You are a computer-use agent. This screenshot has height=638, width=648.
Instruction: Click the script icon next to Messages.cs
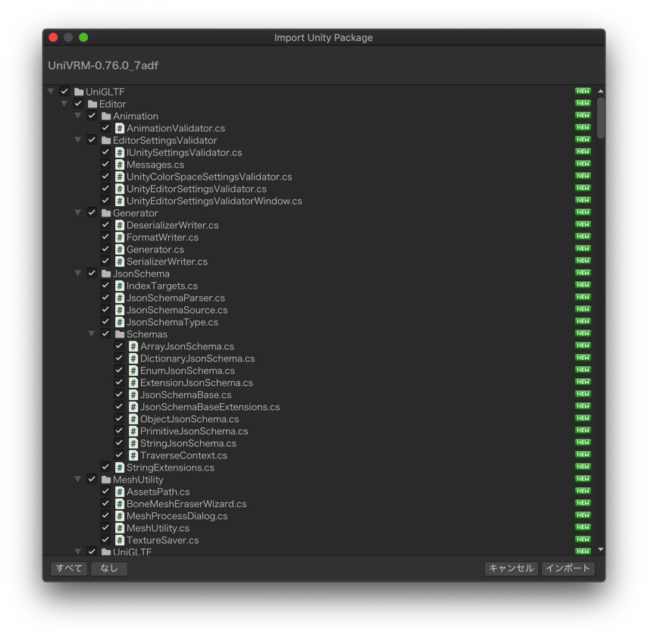[120, 164]
